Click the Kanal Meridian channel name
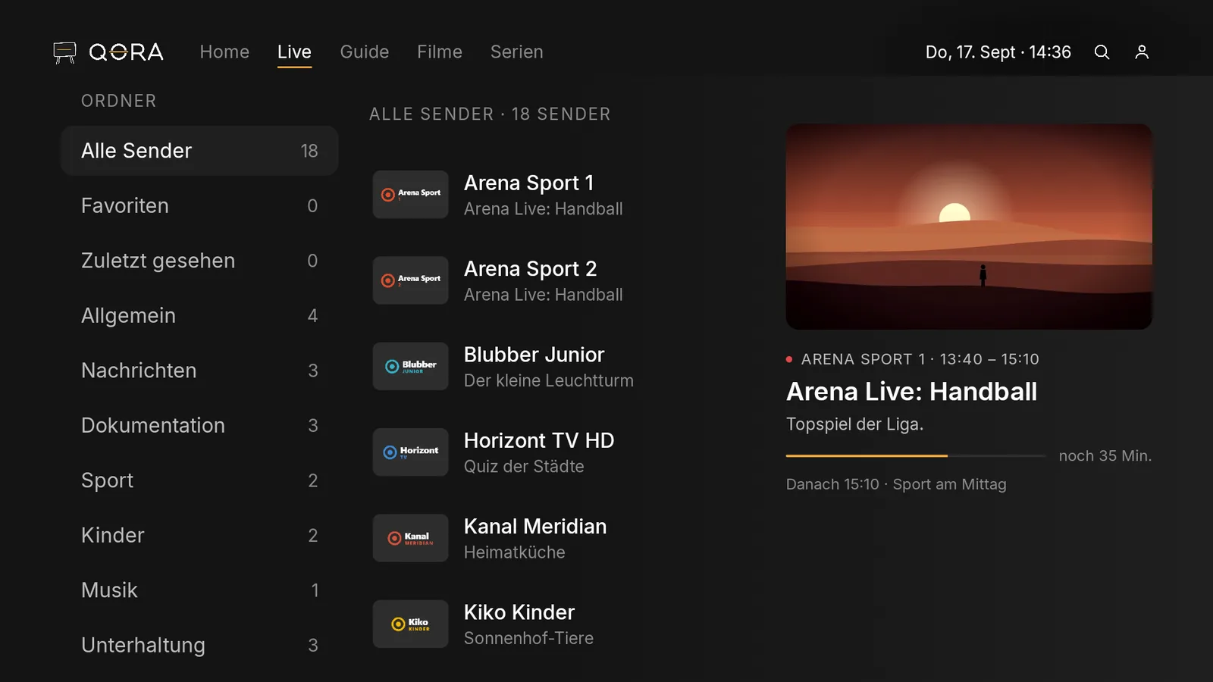Screen dimensions: 1213x682 535,527
